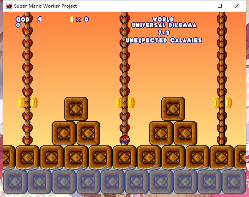249x197 pixels.
Task: Click the lives count "4" beside GOD
Action: tap(40, 19)
